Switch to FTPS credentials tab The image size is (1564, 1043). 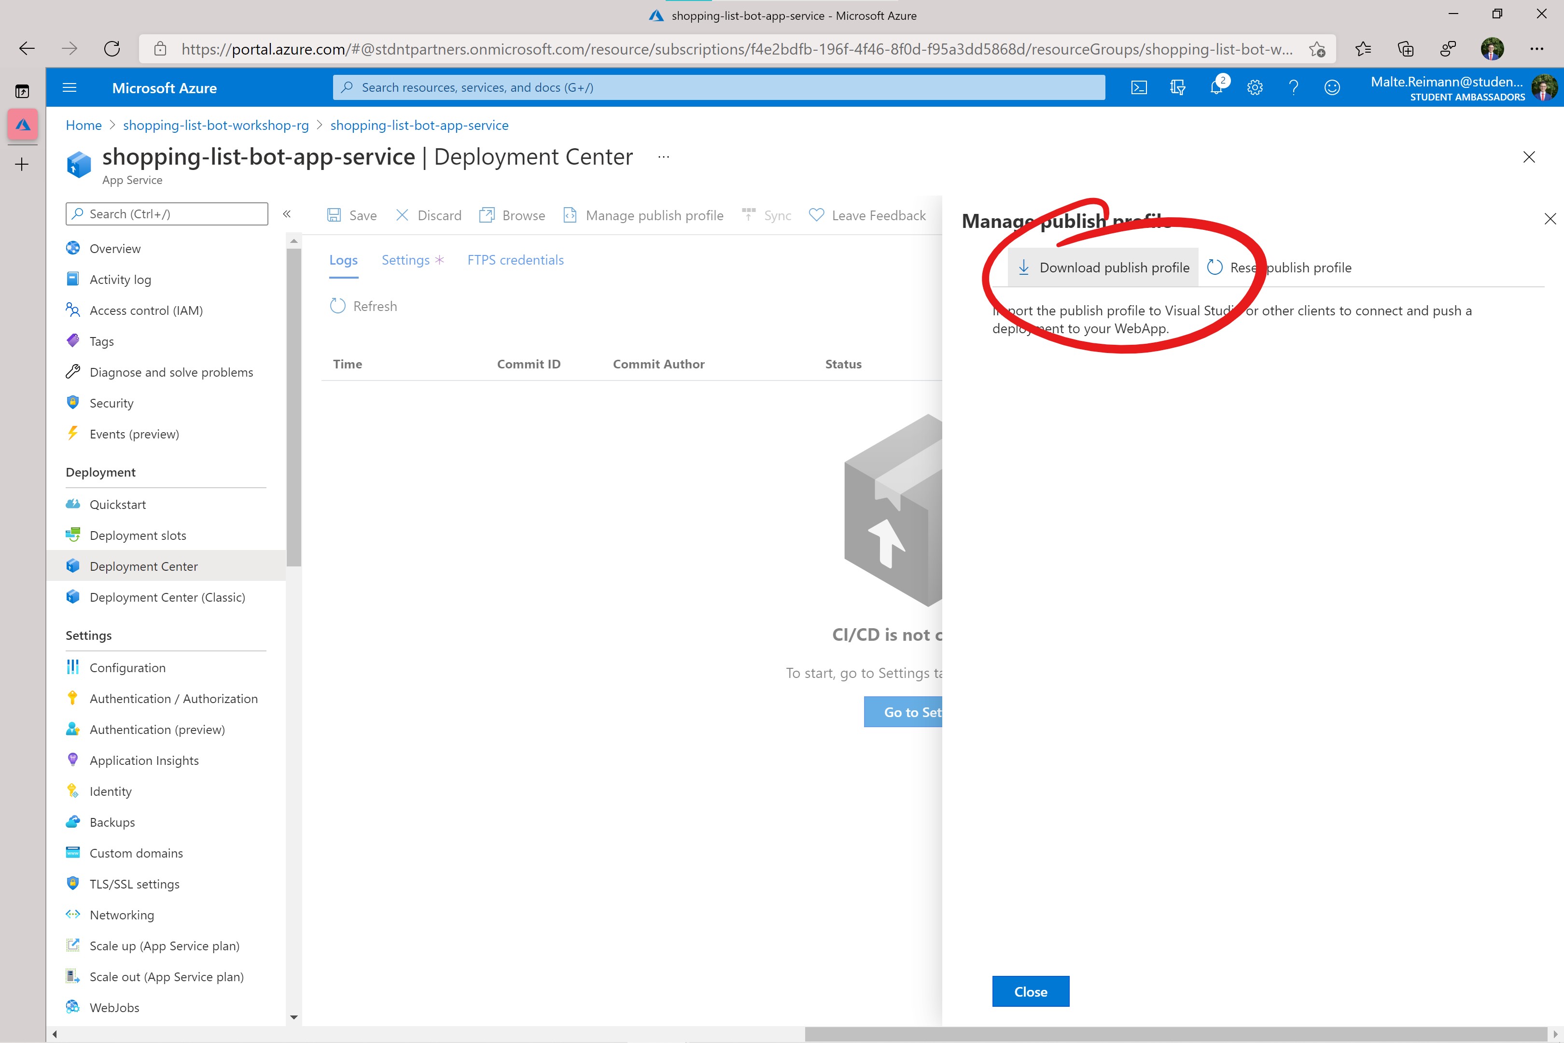tap(516, 260)
